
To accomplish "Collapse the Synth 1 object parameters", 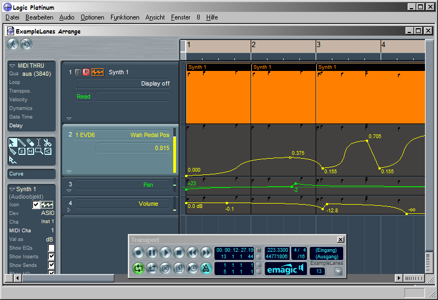I will click(12, 190).
